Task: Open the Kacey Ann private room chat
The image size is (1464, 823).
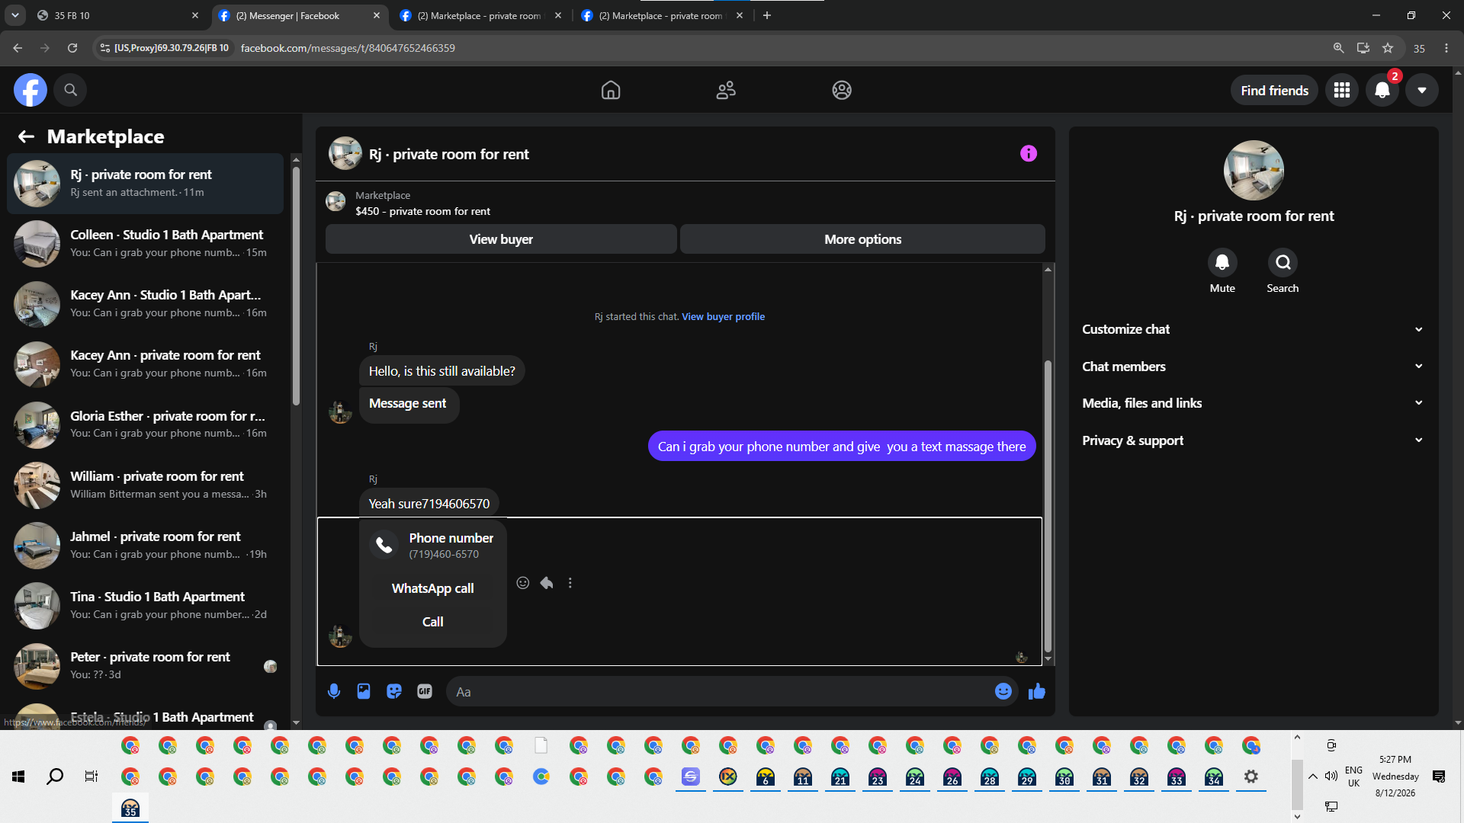Action: pyautogui.click(x=145, y=364)
